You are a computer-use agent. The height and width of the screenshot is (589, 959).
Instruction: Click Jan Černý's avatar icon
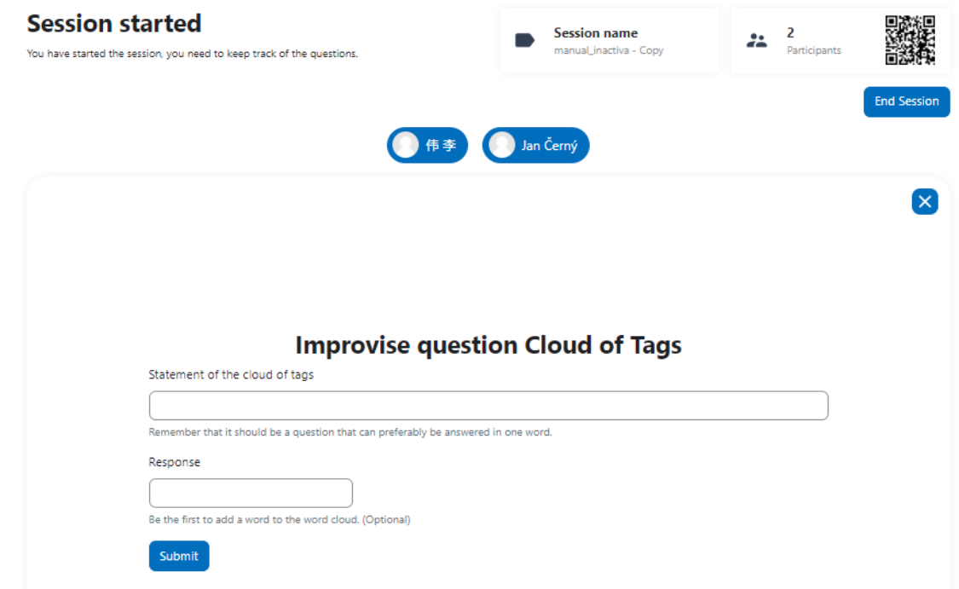coord(501,145)
